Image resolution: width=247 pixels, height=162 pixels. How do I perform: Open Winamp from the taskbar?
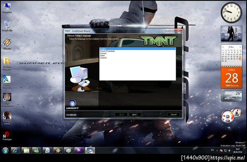pos(58,151)
